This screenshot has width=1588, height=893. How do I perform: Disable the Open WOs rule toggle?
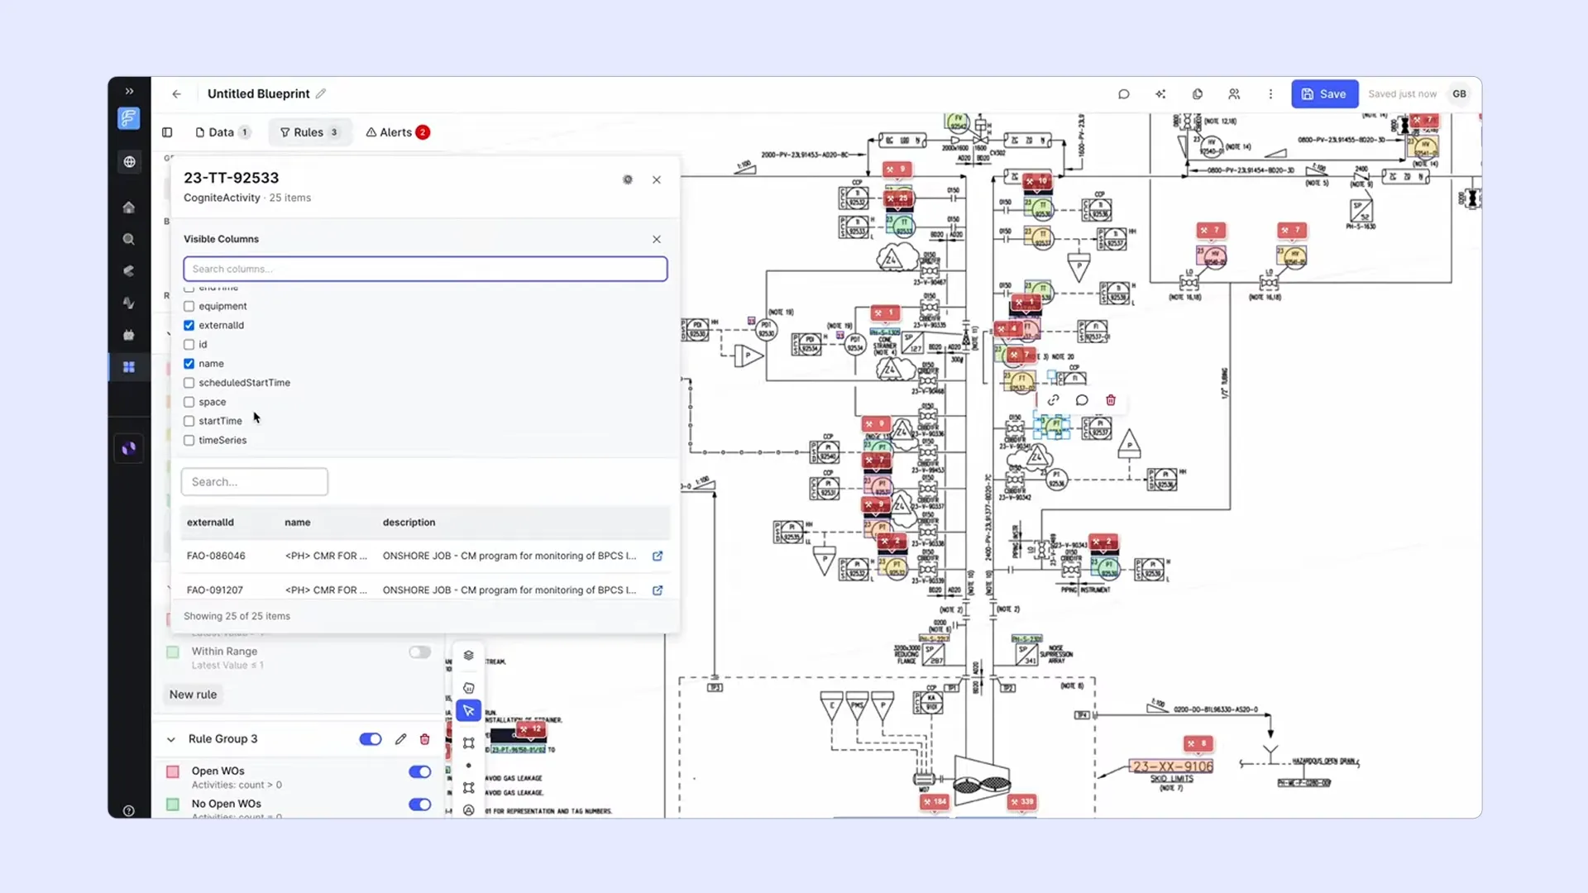(420, 772)
